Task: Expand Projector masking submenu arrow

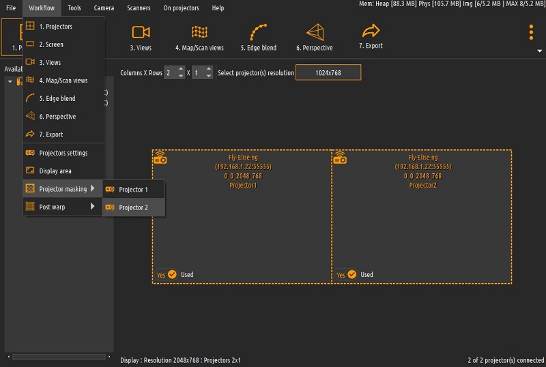Action: point(93,188)
